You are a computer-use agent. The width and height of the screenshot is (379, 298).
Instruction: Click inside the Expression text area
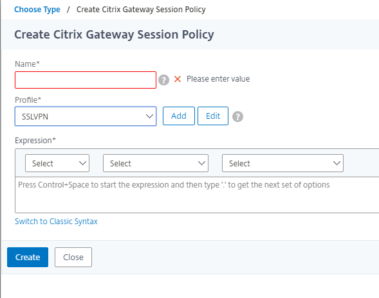pyautogui.click(x=197, y=195)
